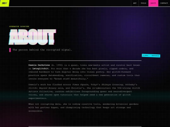
Task: Click the italic text Shibuya Crossing
Action: point(112,85)
